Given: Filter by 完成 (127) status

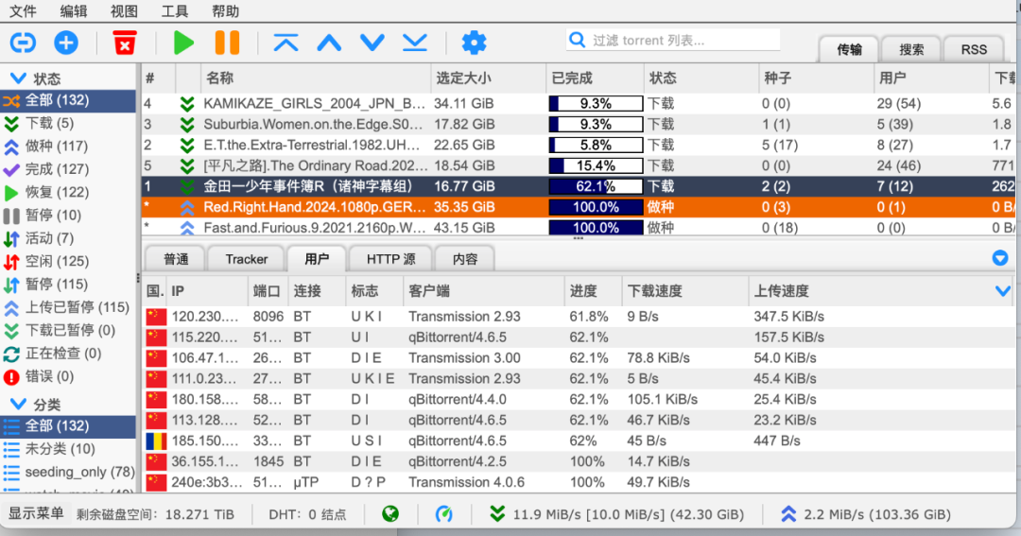Looking at the screenshot, I should pyautogui.click(x=68, y=169).
